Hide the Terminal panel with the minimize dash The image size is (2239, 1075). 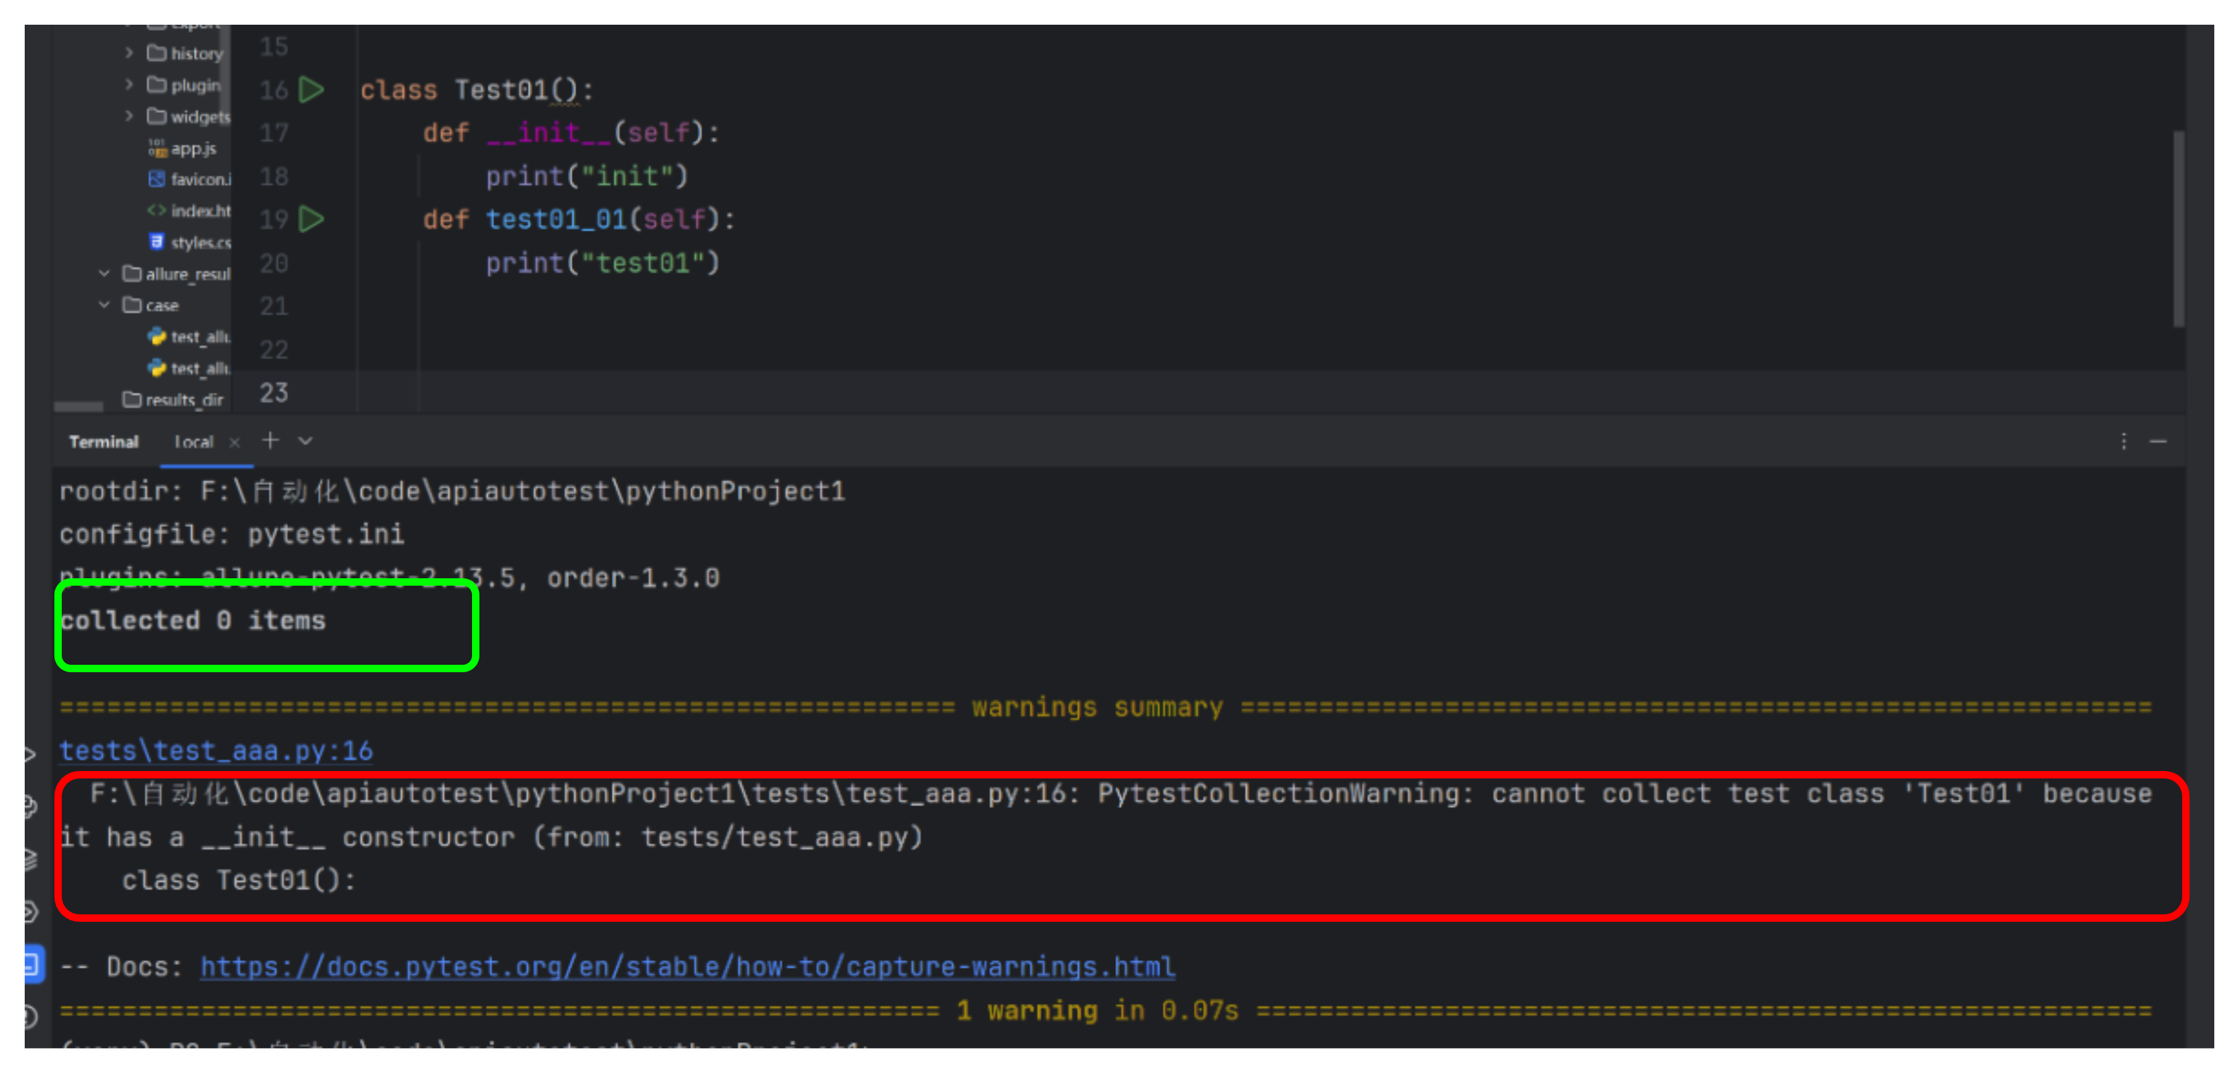[2158, 442]
